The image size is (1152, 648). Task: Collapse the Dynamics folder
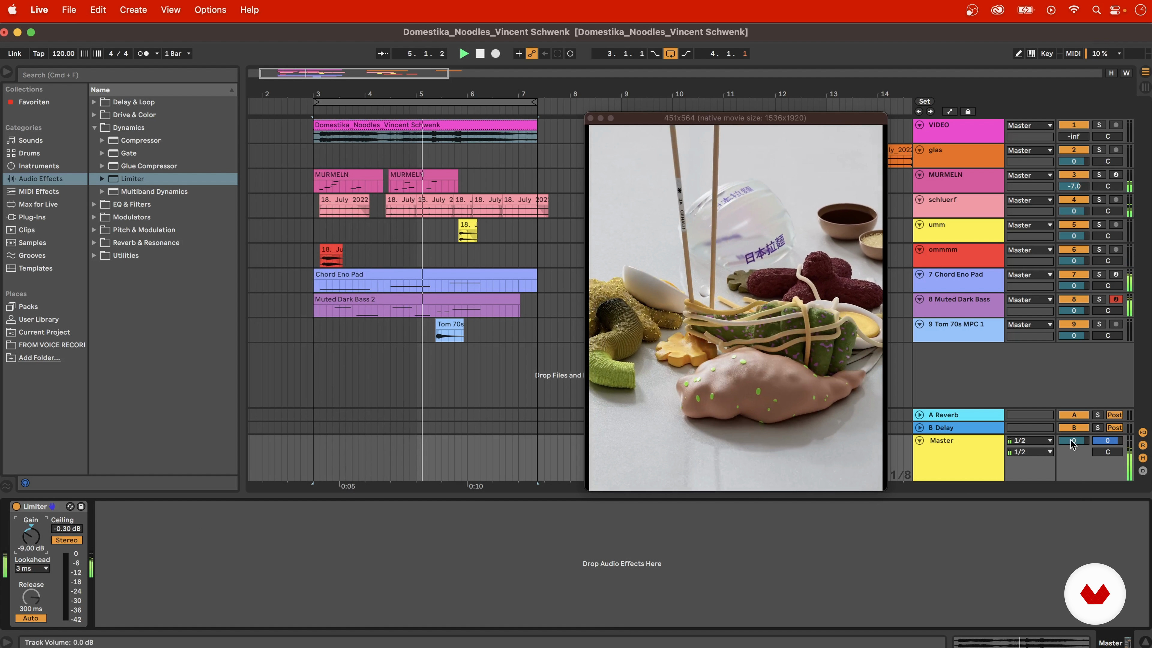pos(94,127)
